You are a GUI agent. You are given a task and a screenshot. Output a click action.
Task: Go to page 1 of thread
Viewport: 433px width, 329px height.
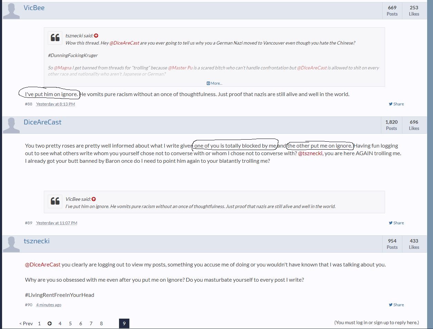39,323
